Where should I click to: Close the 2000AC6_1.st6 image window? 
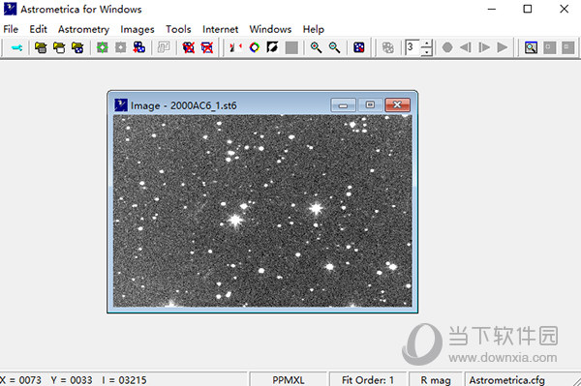(x=398, y=105)
